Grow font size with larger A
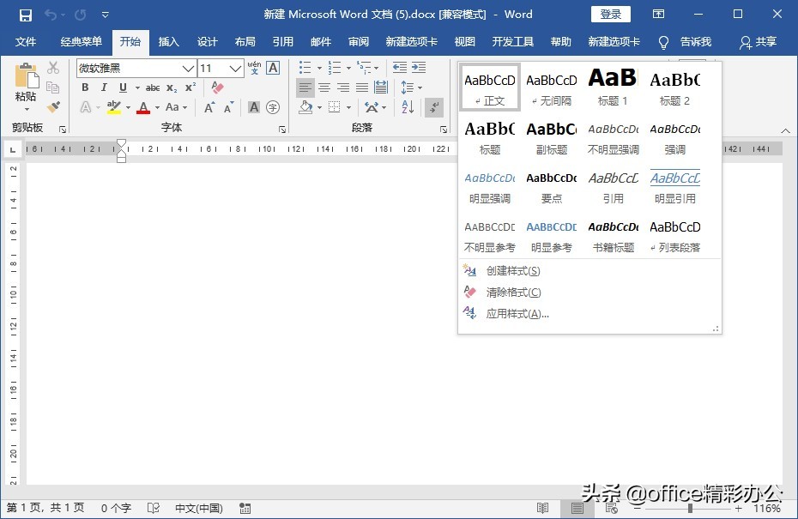798x519 pixels. (x=209, y=107)
